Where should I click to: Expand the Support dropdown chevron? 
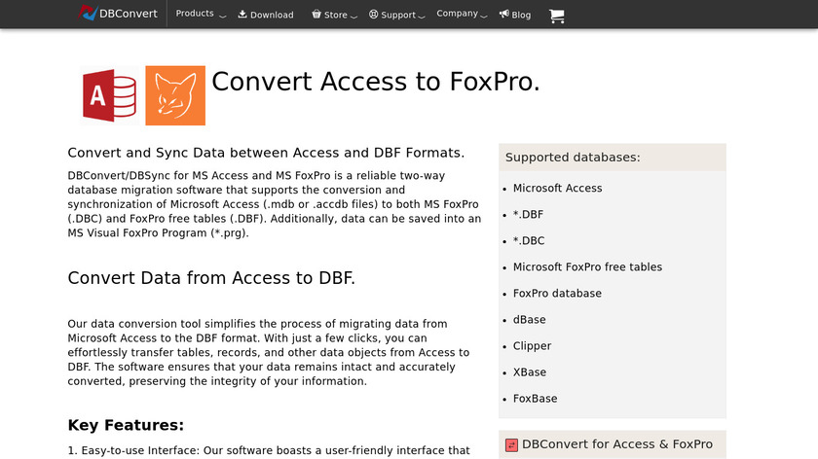(422, 17)
